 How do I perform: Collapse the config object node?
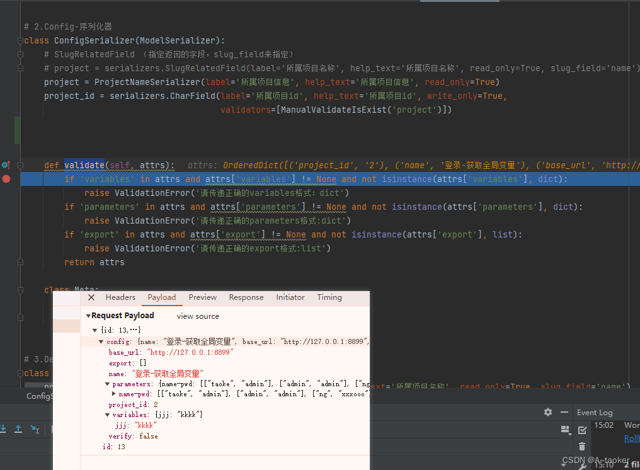click(x=101, y=341)
